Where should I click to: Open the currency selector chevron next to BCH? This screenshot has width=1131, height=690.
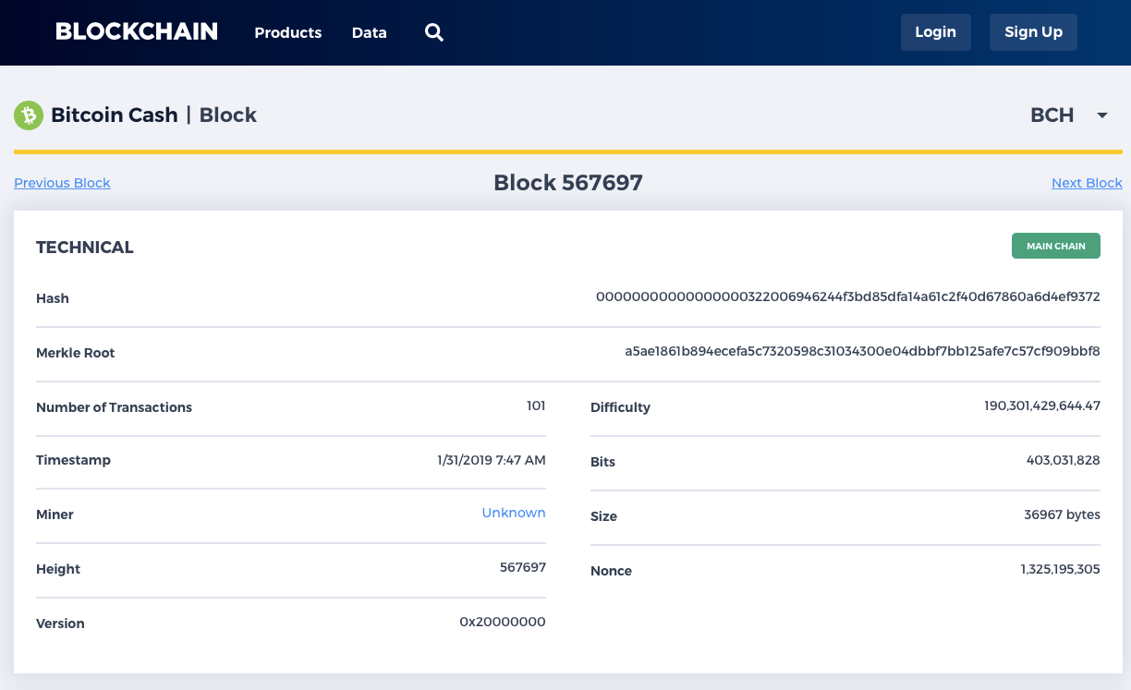point(1101,115)
